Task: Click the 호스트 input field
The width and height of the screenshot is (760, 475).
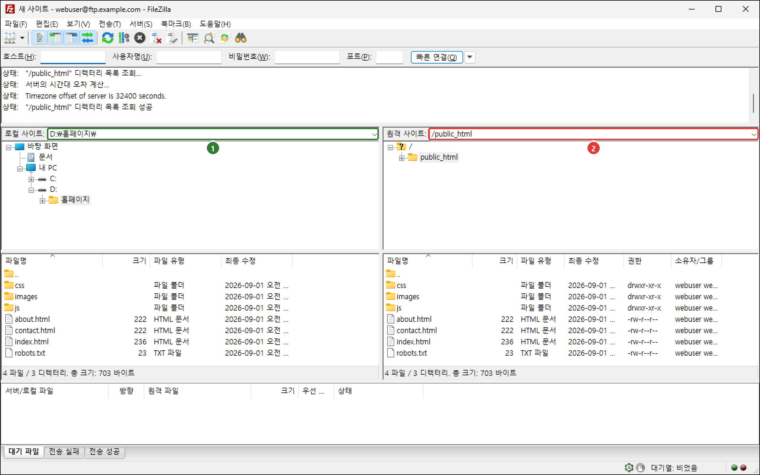Action: [73, 57]
